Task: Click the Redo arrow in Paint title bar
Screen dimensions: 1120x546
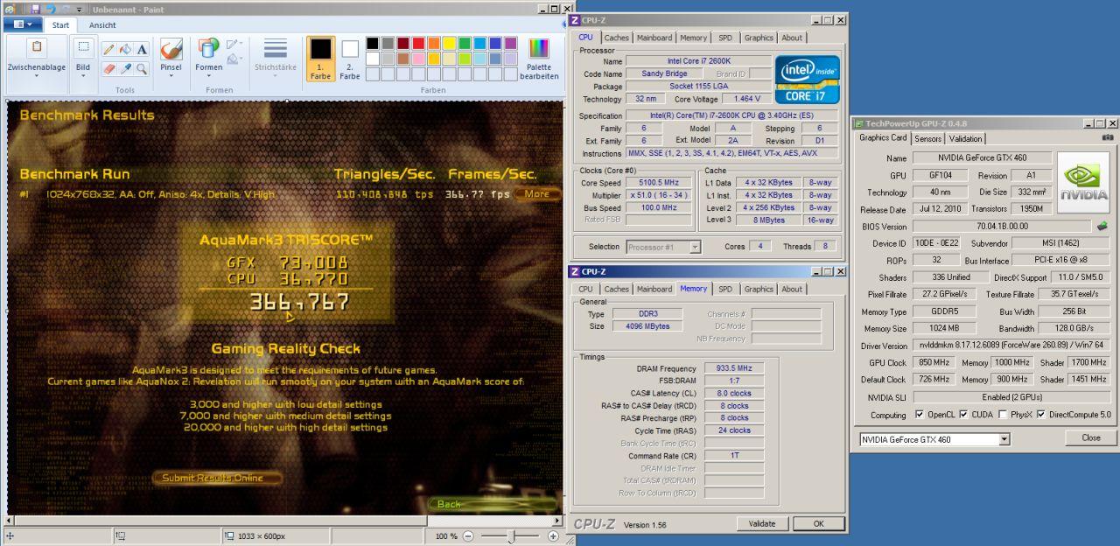Action: tap(65, 9)
